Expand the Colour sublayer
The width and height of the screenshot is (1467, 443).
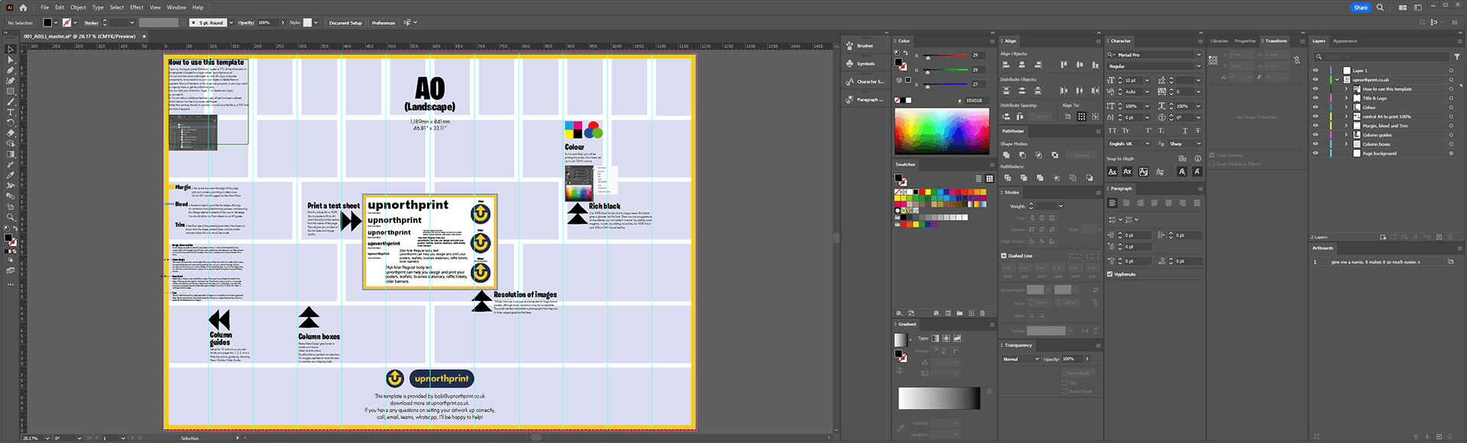click(x=1346, y=107)
